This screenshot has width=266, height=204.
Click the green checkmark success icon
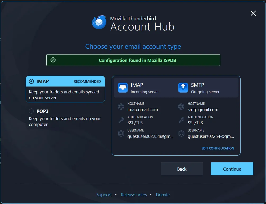click(x=53, y=60)
